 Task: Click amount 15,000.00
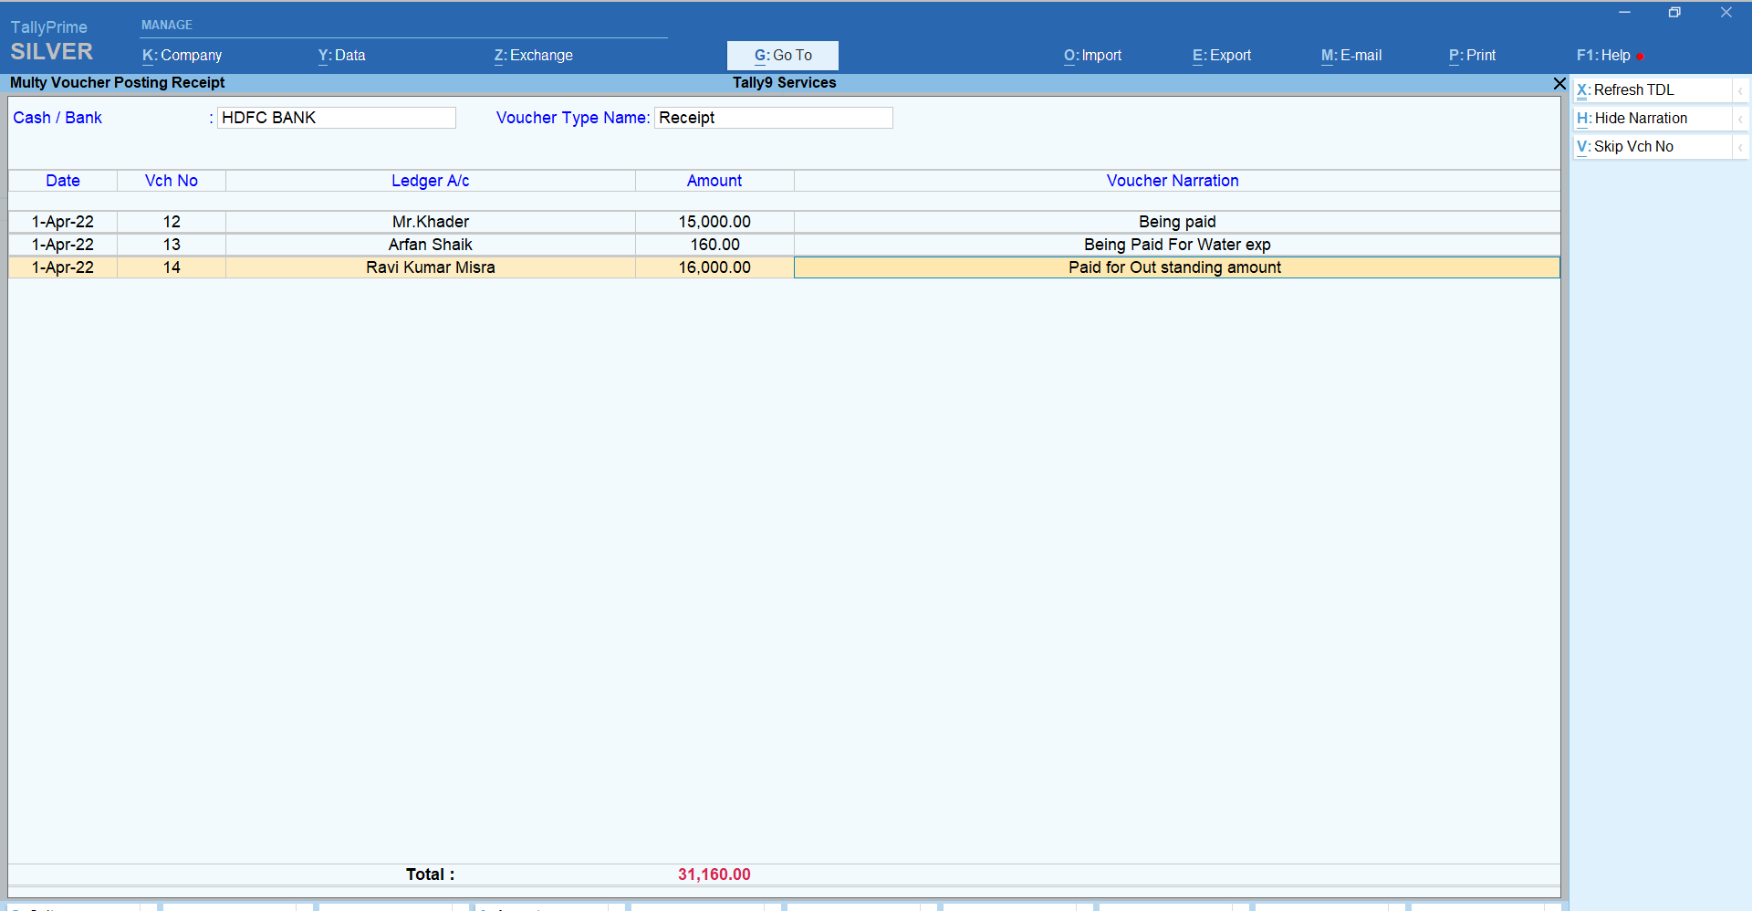pyautogui.click(x=714, y=222)
